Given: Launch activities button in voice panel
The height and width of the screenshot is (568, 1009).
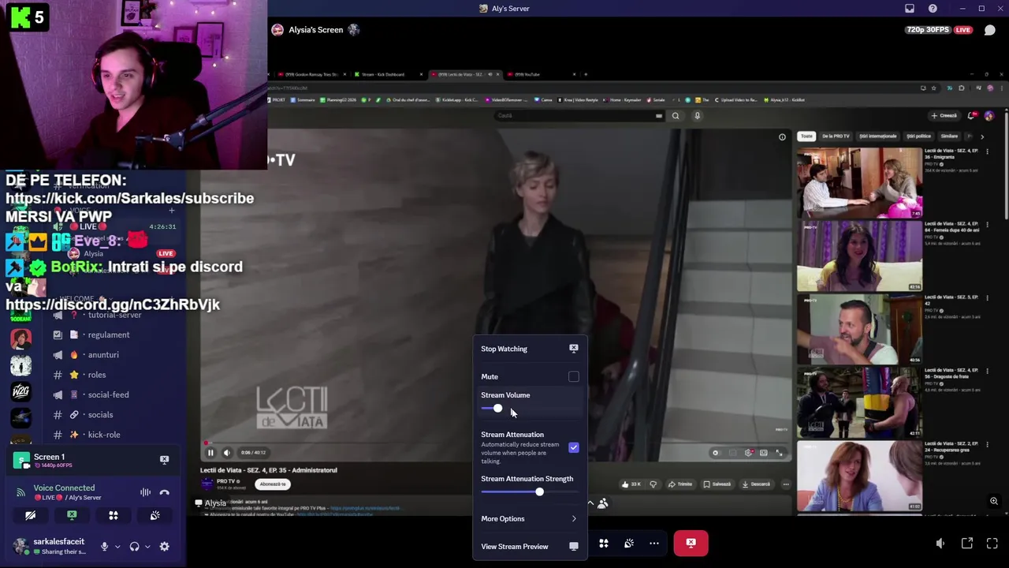Looking at the screenshot, I should coord(114,515).
